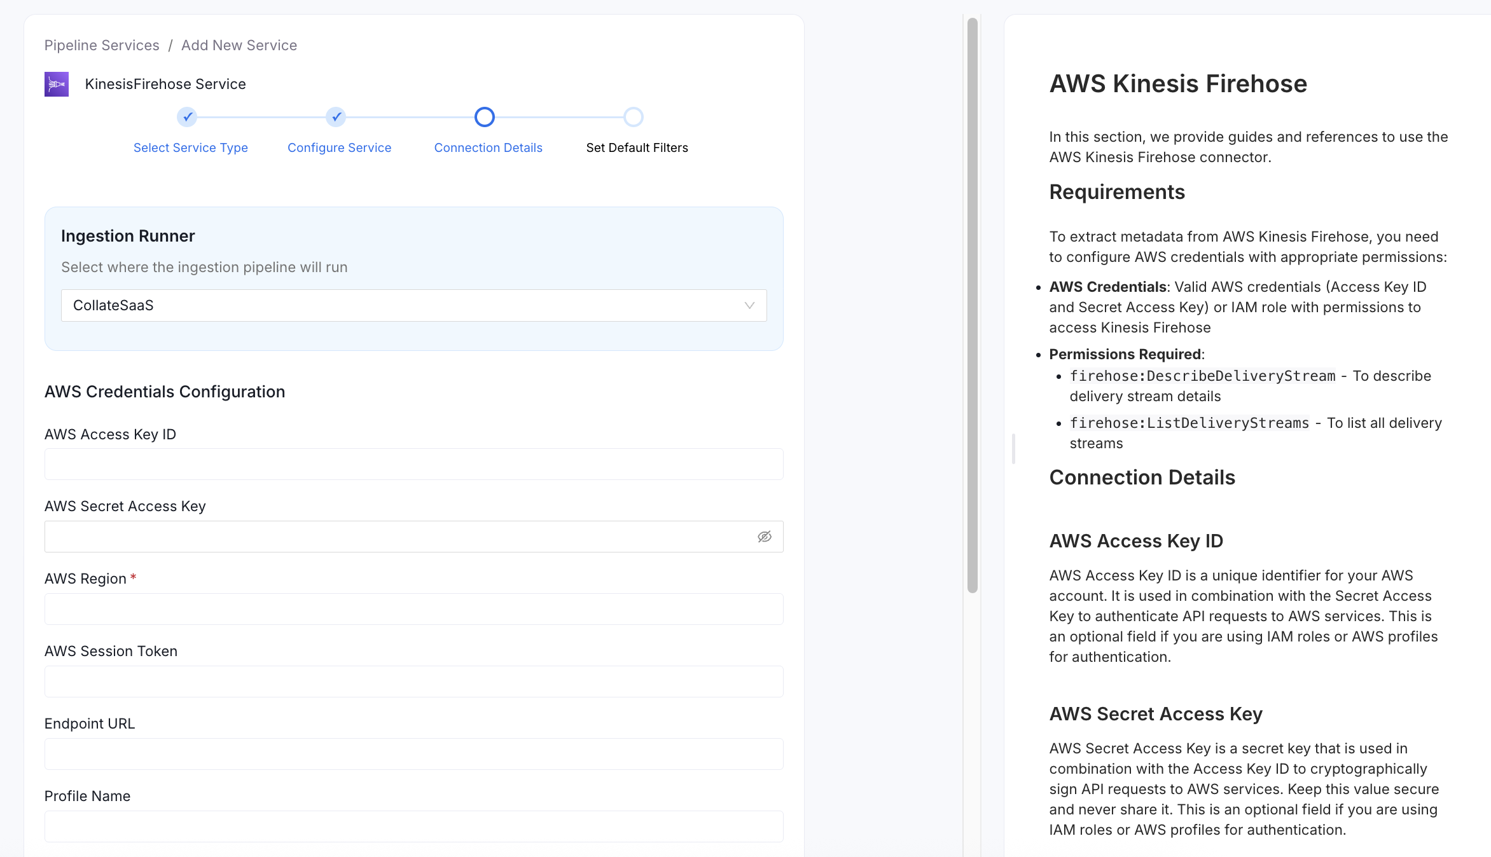
Task: Focus the AWS Access Key ID field
Action: [x=413, y=463]
